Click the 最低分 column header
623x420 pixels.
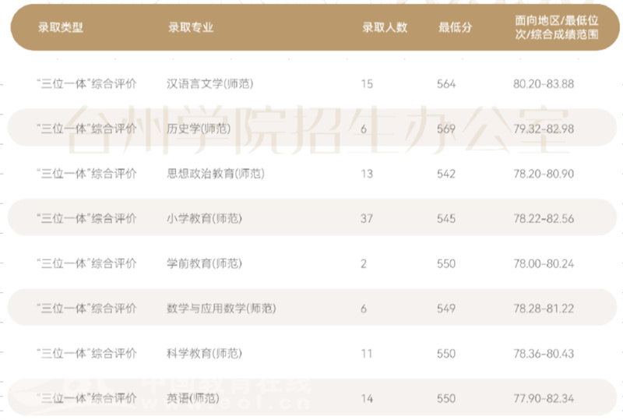[455, 27]
